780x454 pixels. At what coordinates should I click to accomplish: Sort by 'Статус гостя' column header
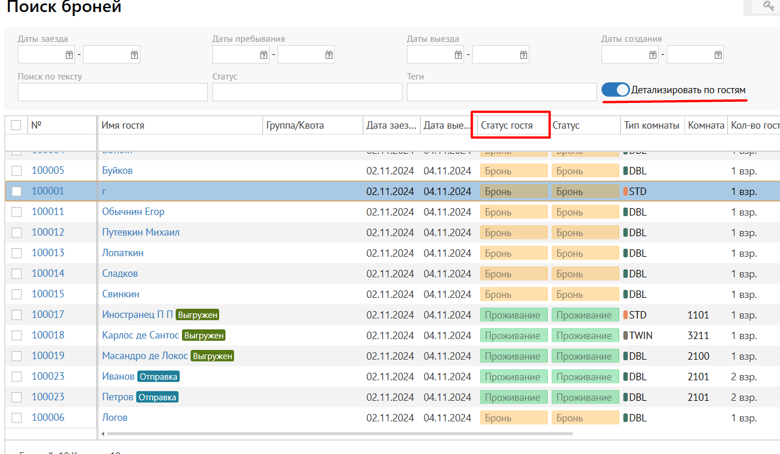507,125
